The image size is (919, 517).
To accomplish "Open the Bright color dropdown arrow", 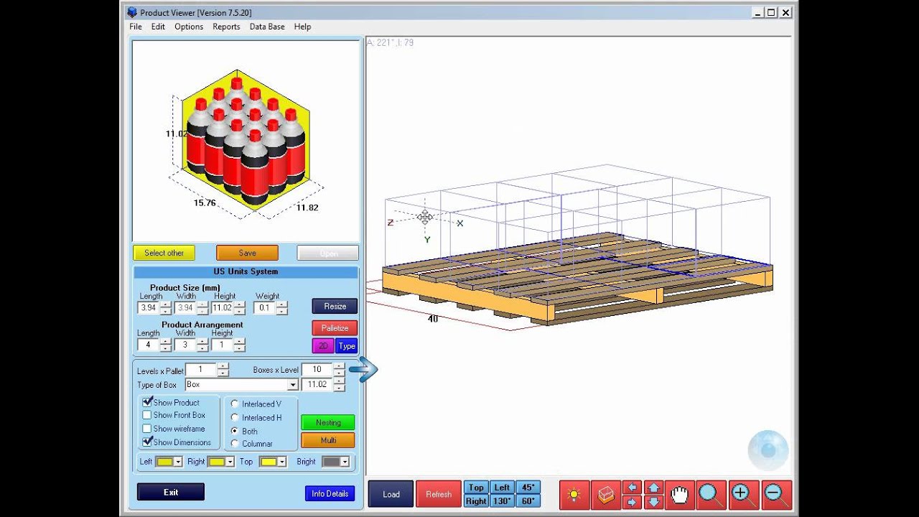I will point(345,462).
